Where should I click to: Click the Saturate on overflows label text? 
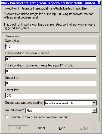(x=39, y=117)
